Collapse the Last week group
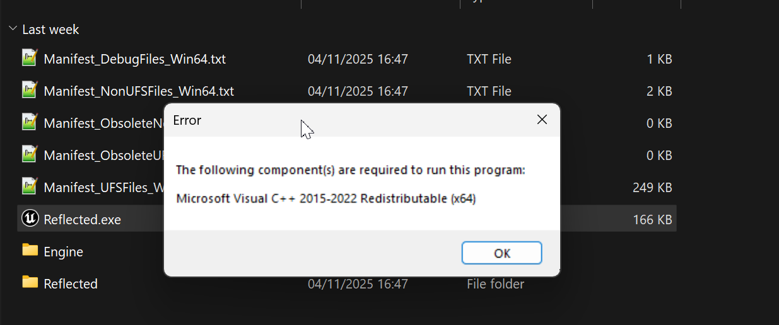This screenshot has width=779, height=325. point(13,29)
